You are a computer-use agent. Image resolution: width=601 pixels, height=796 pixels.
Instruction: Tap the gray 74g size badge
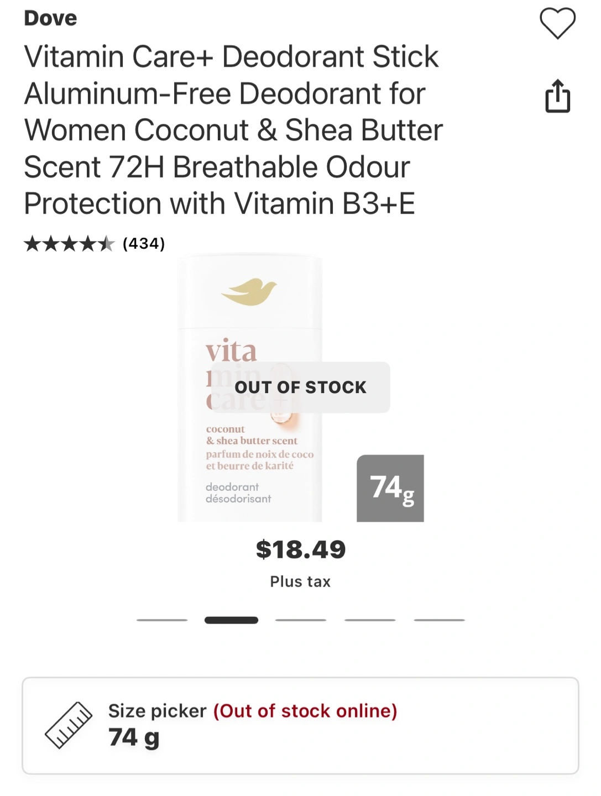point(390,488)
